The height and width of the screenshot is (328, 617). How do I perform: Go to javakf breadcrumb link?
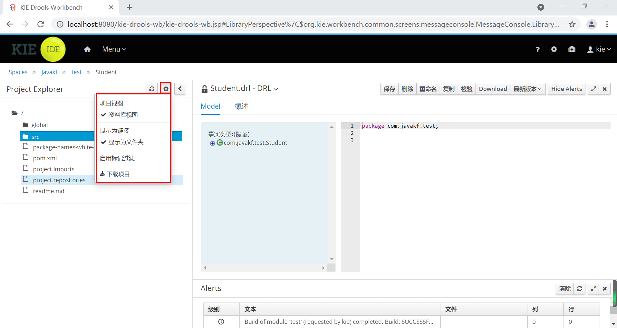pyautogui.click(x=49, y=72)
